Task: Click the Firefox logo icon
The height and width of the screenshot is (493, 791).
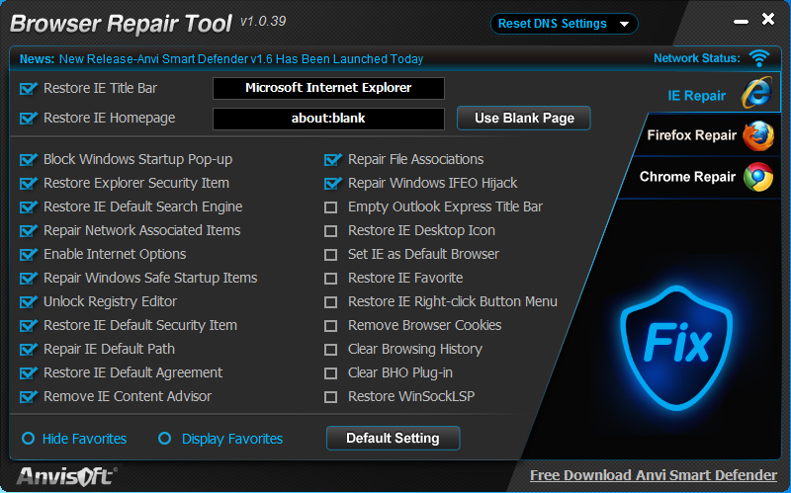Action: pos(758,135)
